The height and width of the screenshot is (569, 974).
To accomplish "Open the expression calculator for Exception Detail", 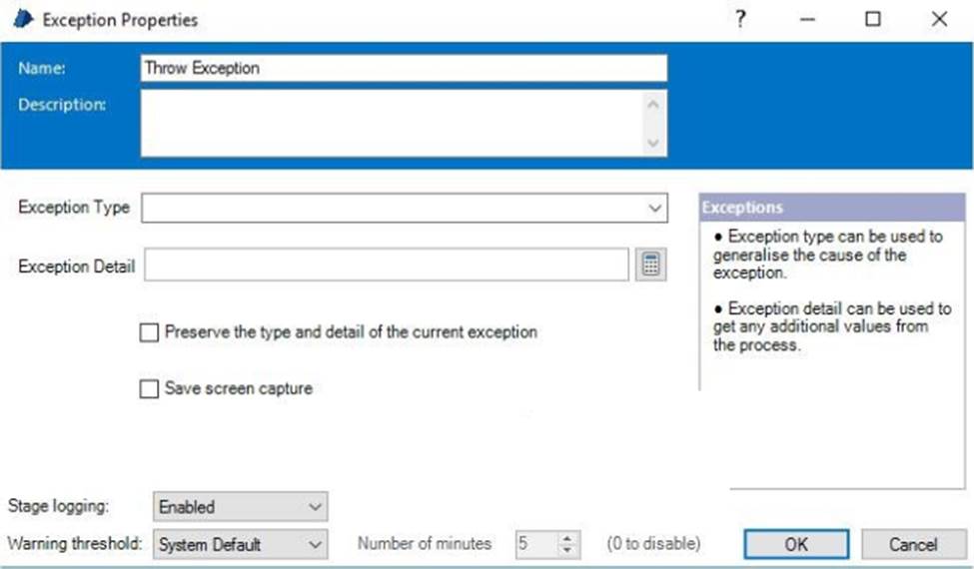I will pyautogui.click(x=649, y=266).
